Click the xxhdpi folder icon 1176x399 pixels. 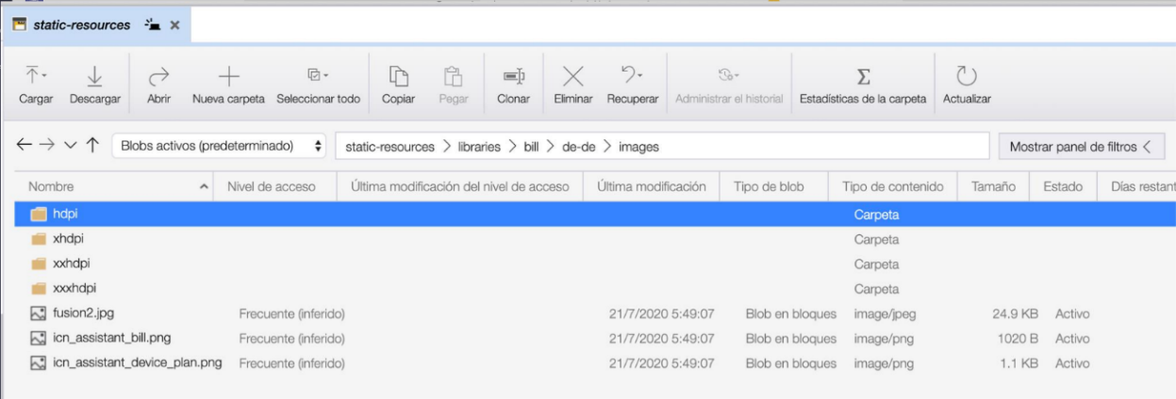point(39,263)
